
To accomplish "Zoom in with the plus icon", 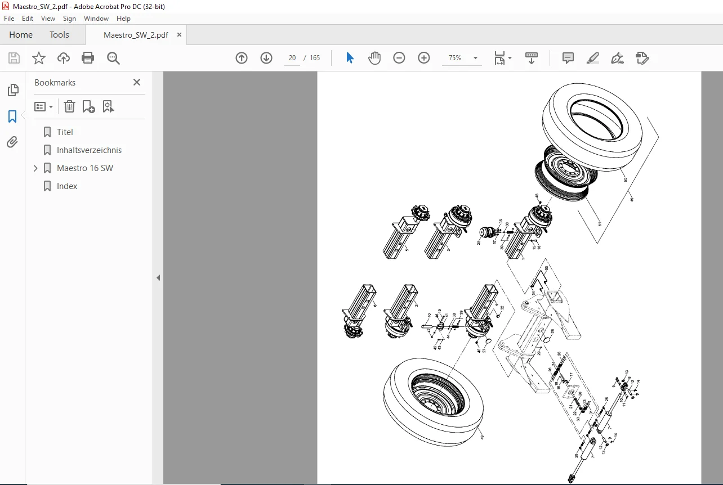I will pos(424,58).
